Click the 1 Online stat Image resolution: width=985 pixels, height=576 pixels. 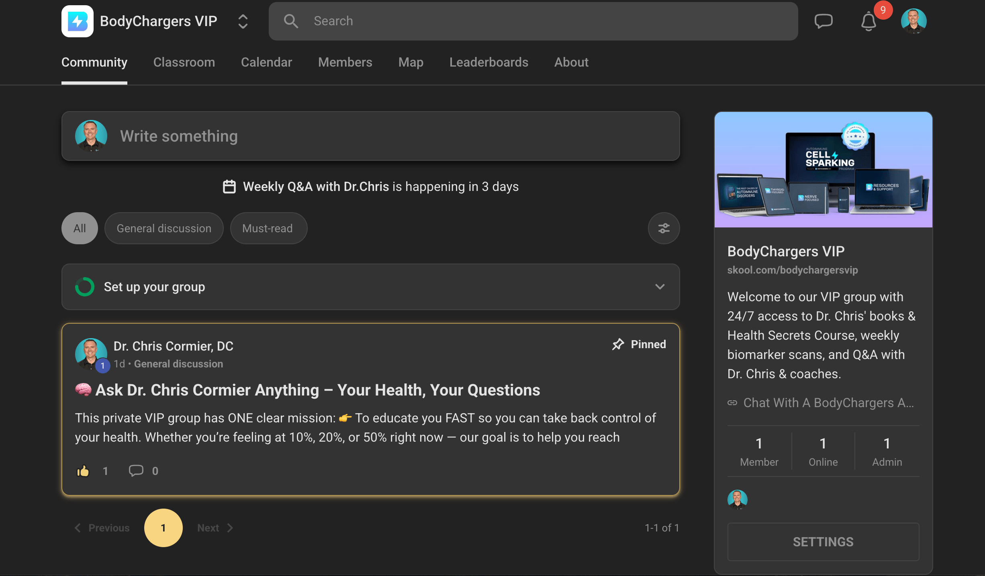pos(823,451)
